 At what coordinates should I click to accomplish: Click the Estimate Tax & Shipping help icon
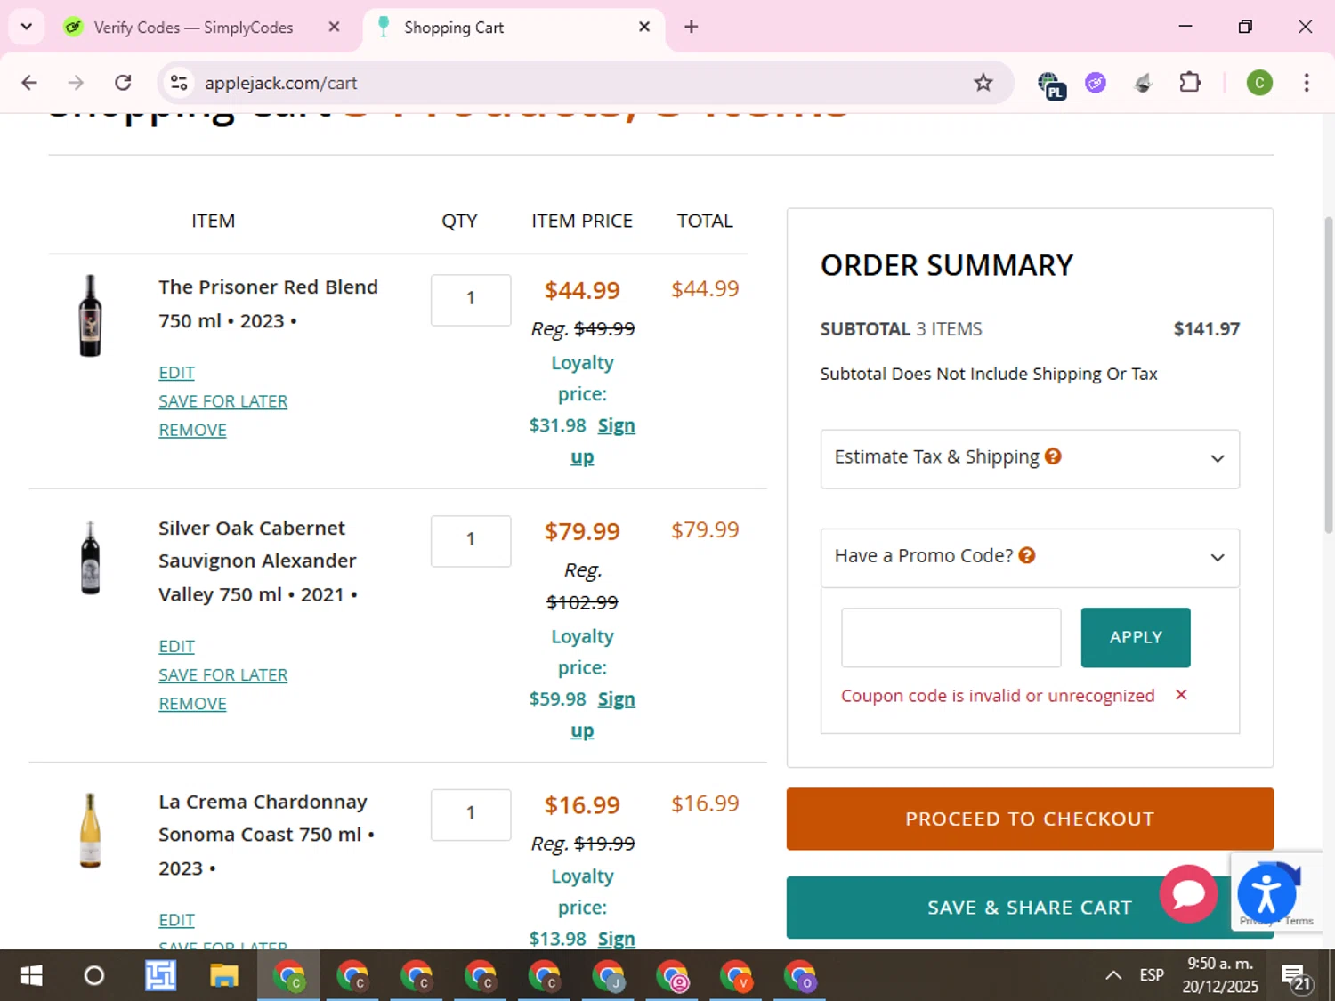click(1053, 456)
